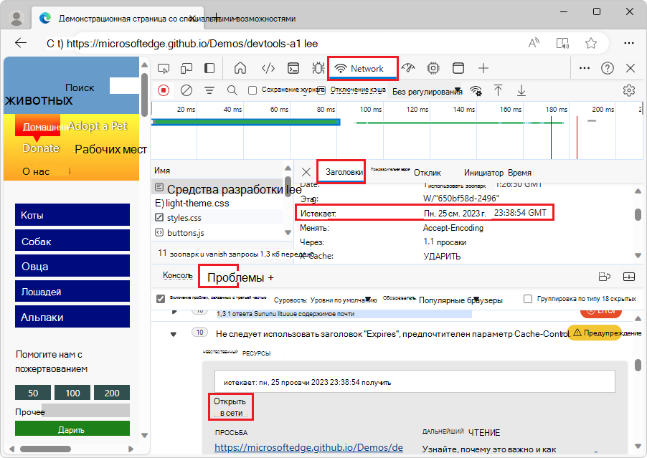Open the Performance gauge icon
This screenshot has height=458, width=647.
pyautogui.click(x=408, y=68)
